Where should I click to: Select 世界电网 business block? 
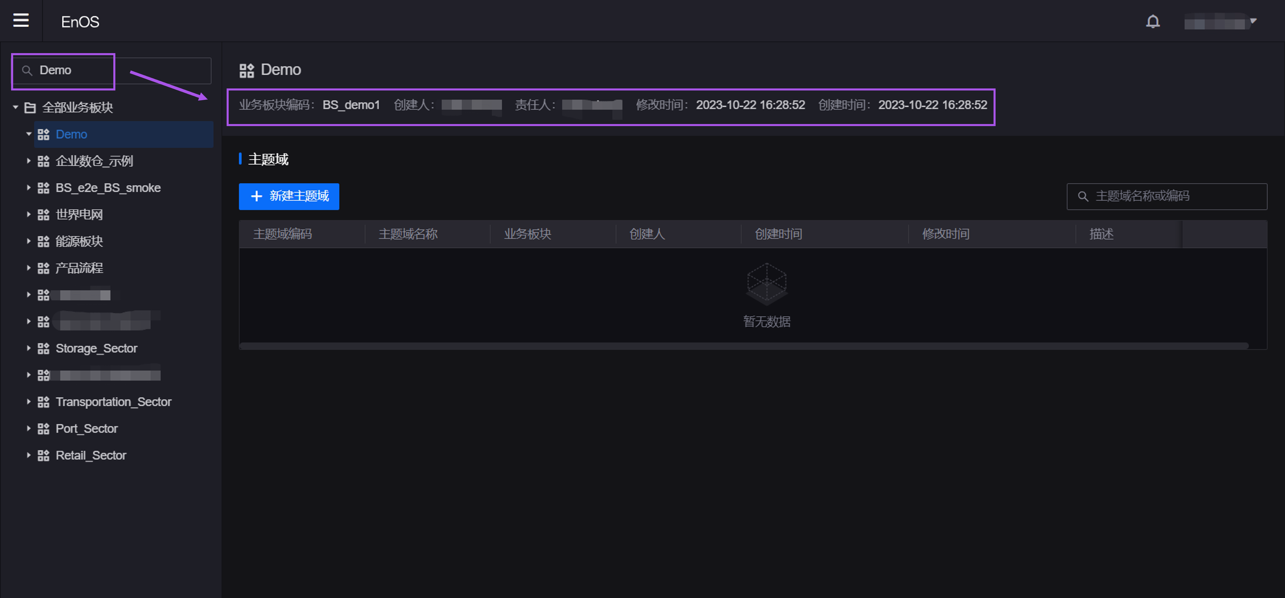[x=79, y=215]
